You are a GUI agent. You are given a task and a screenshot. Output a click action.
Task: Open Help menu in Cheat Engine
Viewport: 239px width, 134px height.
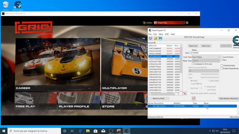(173, 34)
